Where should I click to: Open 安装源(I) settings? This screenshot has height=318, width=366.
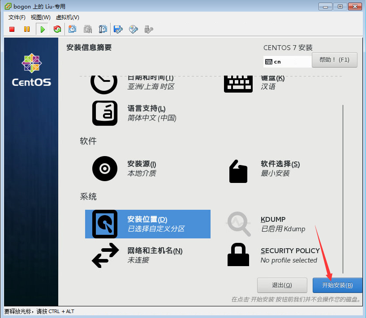[142, 164]
